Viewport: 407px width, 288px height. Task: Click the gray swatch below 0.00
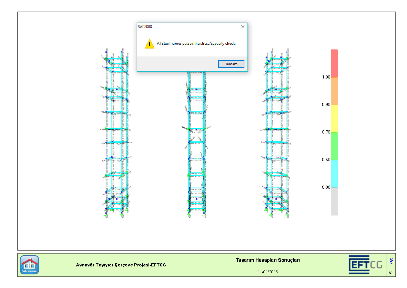pos(334,201)
